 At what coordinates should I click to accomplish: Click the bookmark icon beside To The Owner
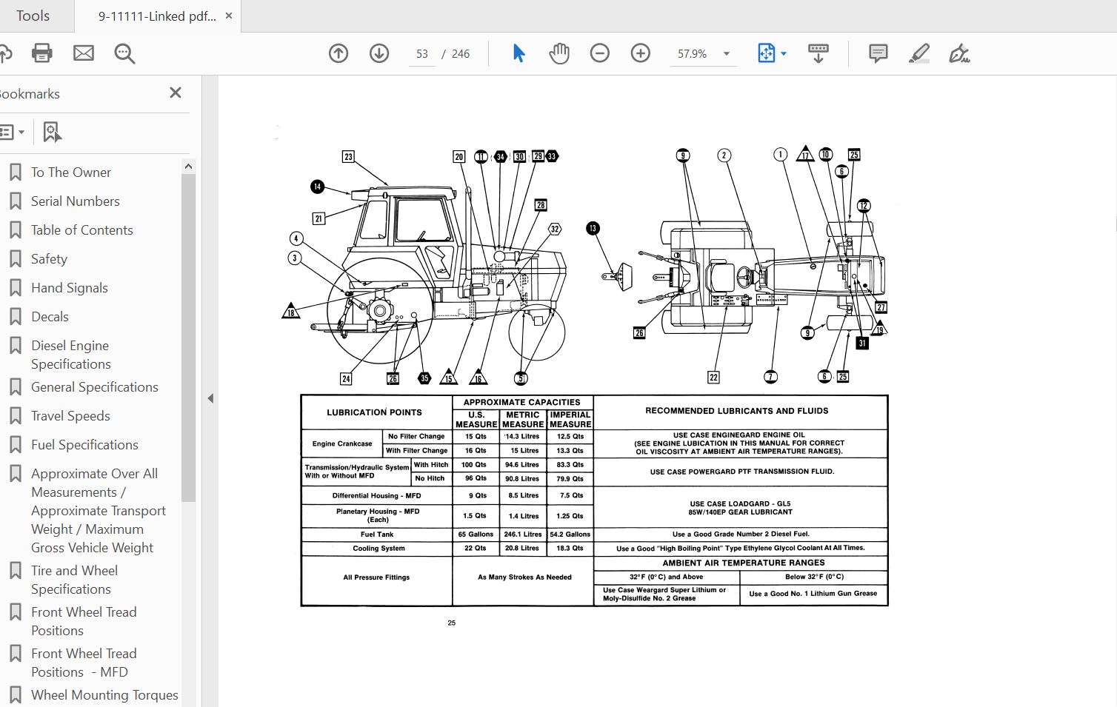tap(15, 172)
